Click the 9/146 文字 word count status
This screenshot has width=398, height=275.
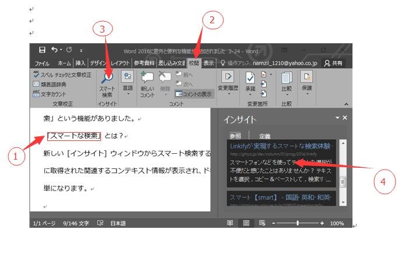coord(76,223)
